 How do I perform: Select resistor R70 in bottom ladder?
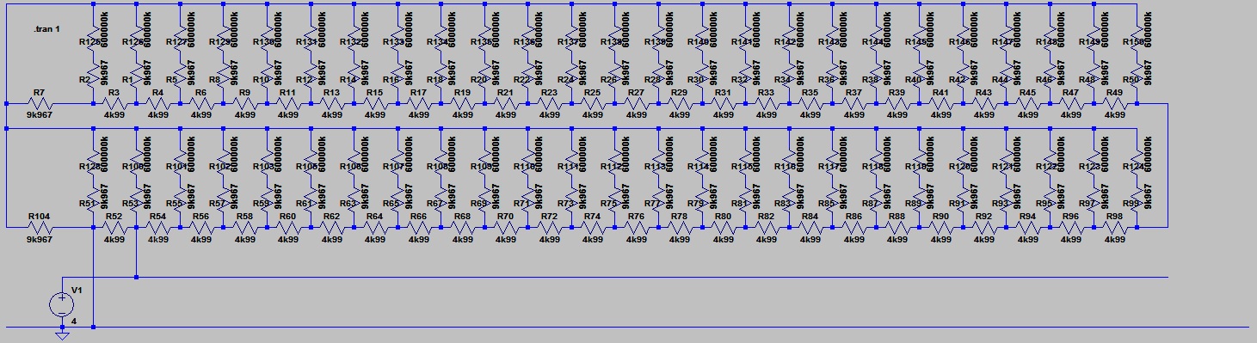click(506, 229)
